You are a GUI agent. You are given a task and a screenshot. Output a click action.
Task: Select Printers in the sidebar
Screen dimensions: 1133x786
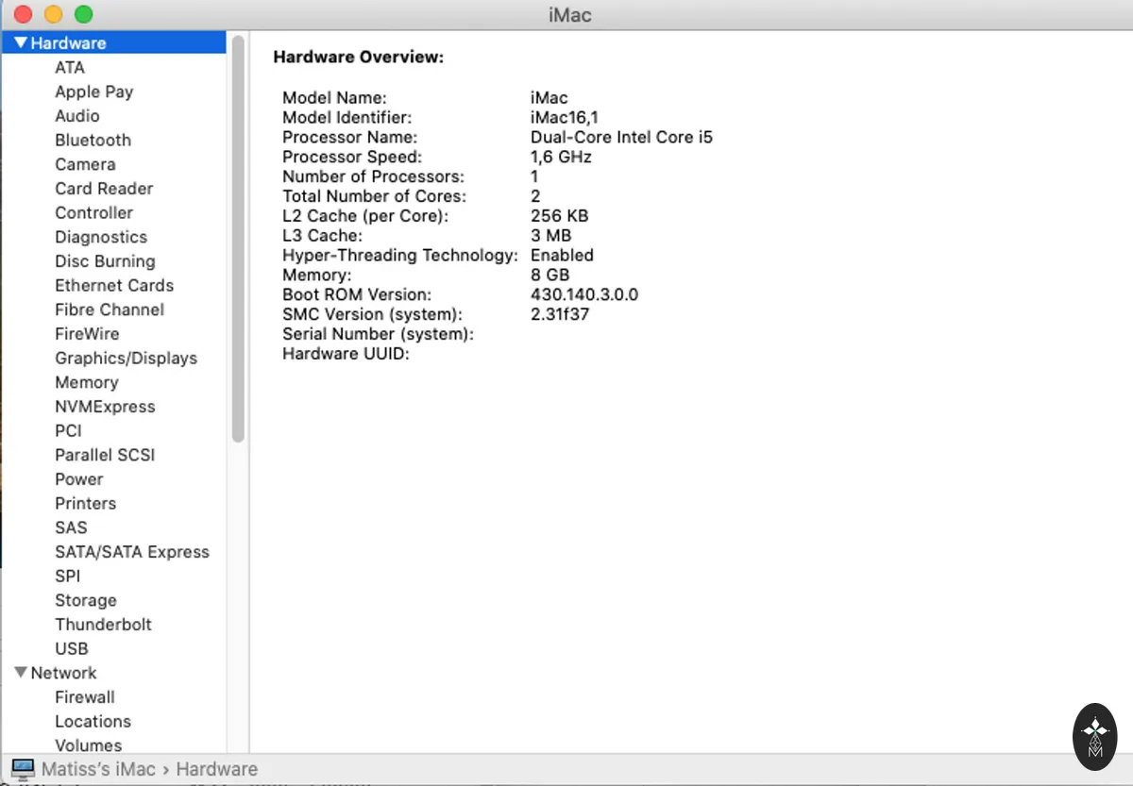(x=85, y=503)
